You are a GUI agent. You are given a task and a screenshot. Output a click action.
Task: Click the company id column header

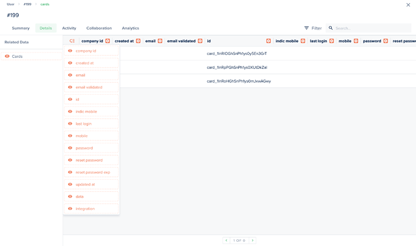92,41
